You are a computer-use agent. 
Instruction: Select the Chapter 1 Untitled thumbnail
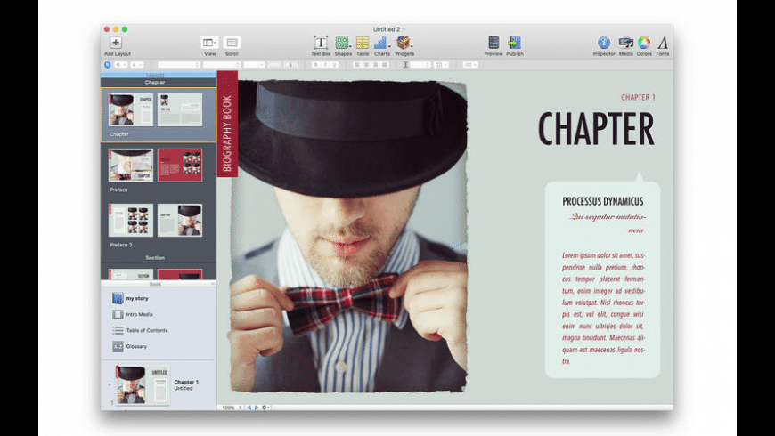pyautogui.click(x=143, y=385)
